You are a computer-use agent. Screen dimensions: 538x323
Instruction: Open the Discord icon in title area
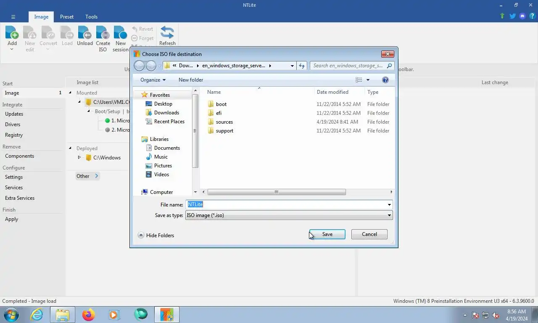[x=522, y=16]
